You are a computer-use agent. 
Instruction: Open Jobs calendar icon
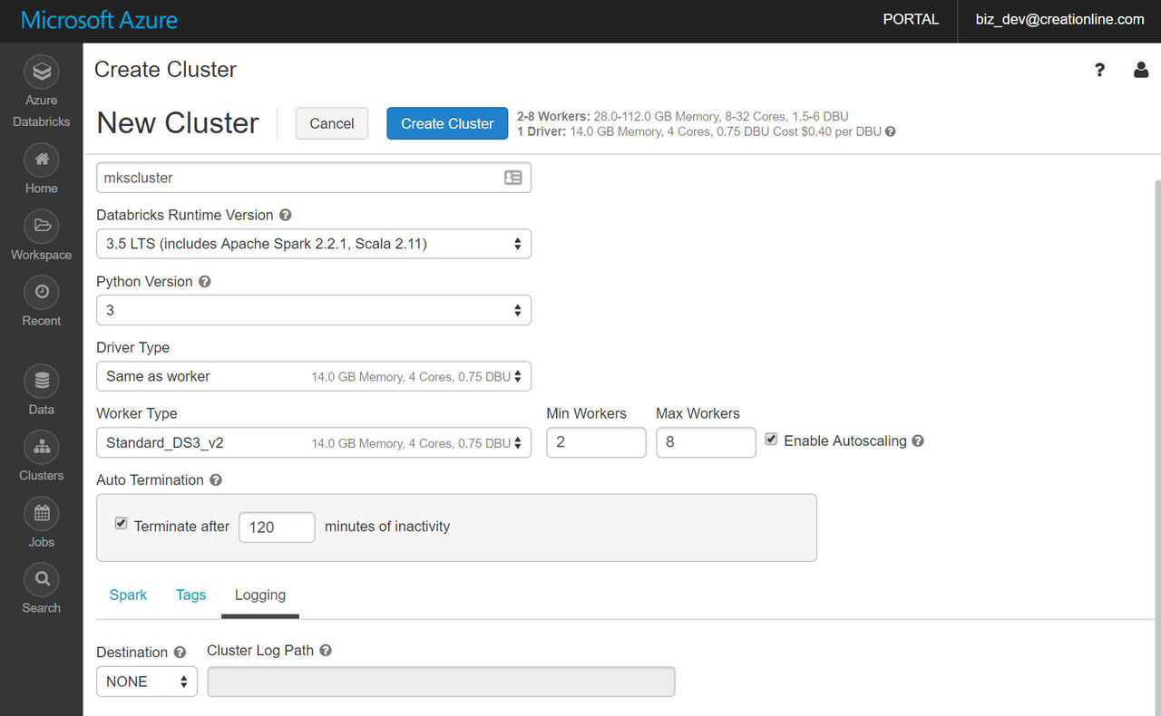pos(42,513)
